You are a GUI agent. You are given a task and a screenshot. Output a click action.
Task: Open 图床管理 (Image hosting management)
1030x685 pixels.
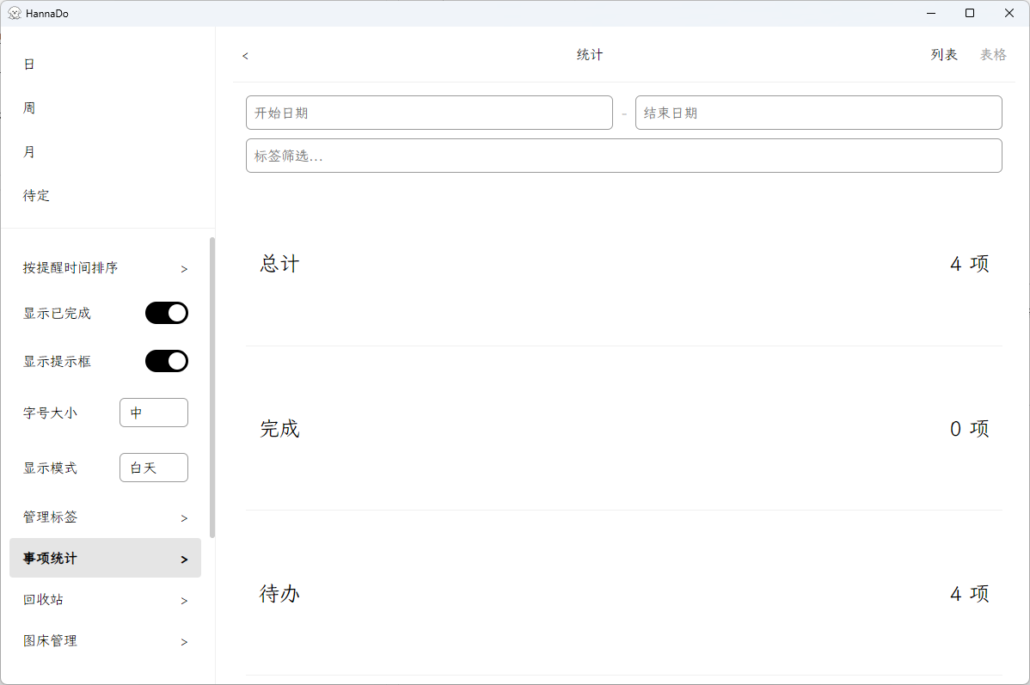[49, 640]
